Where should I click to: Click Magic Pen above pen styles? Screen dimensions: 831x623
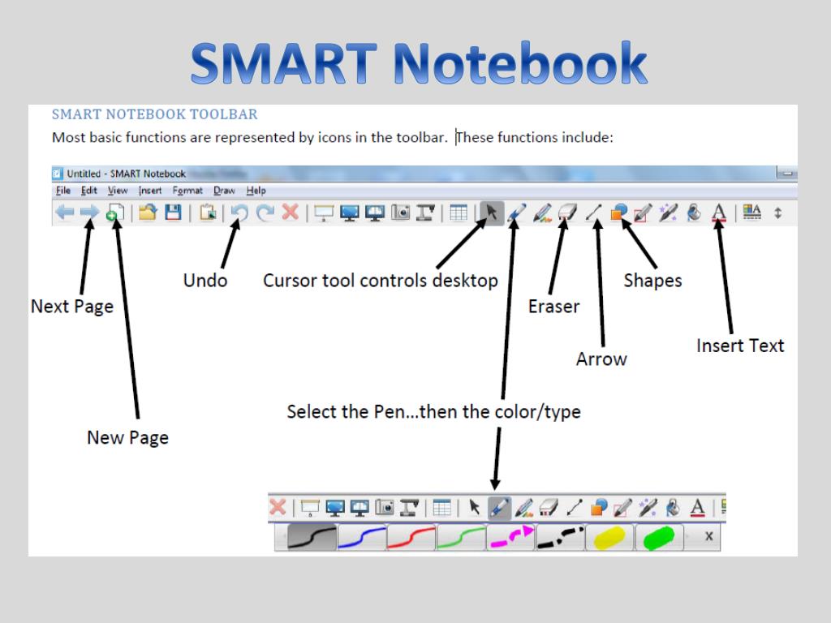pos(648,508)
